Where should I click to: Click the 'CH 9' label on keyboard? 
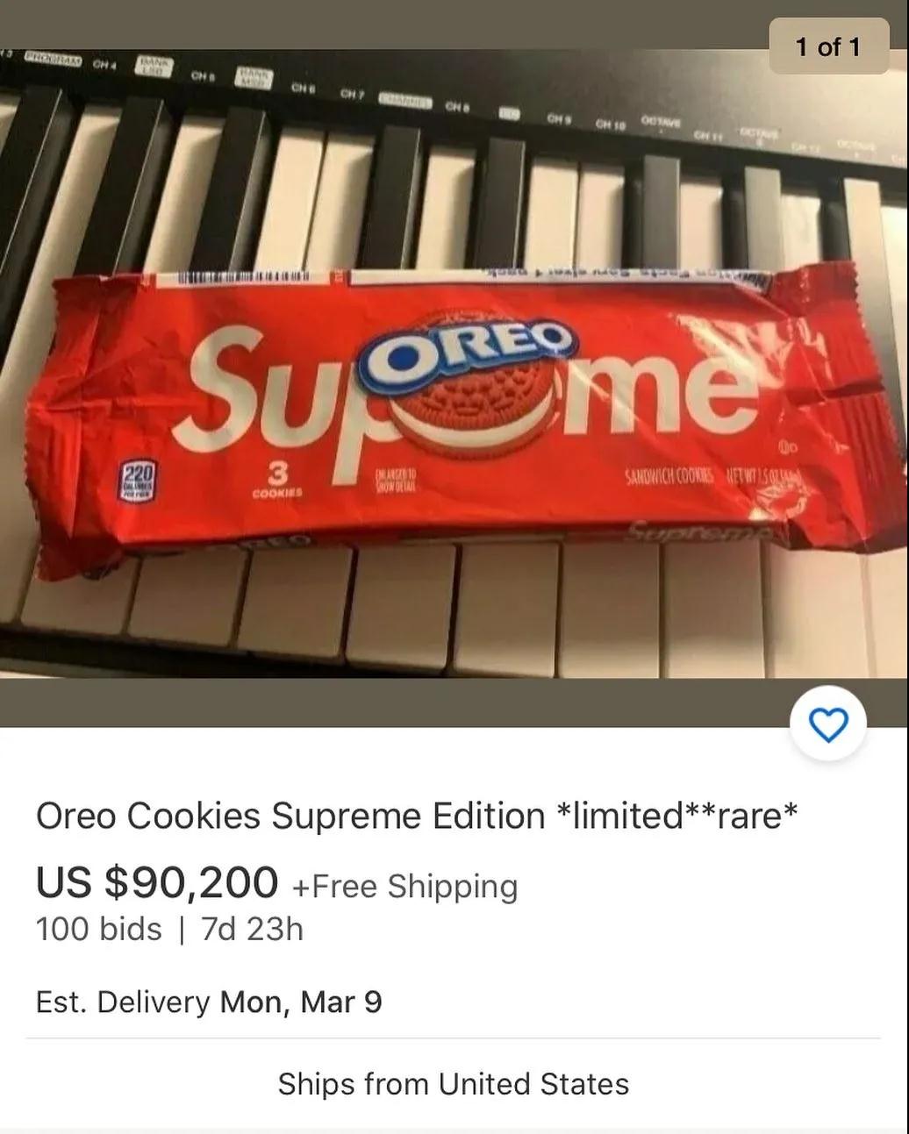pos(561,117)
